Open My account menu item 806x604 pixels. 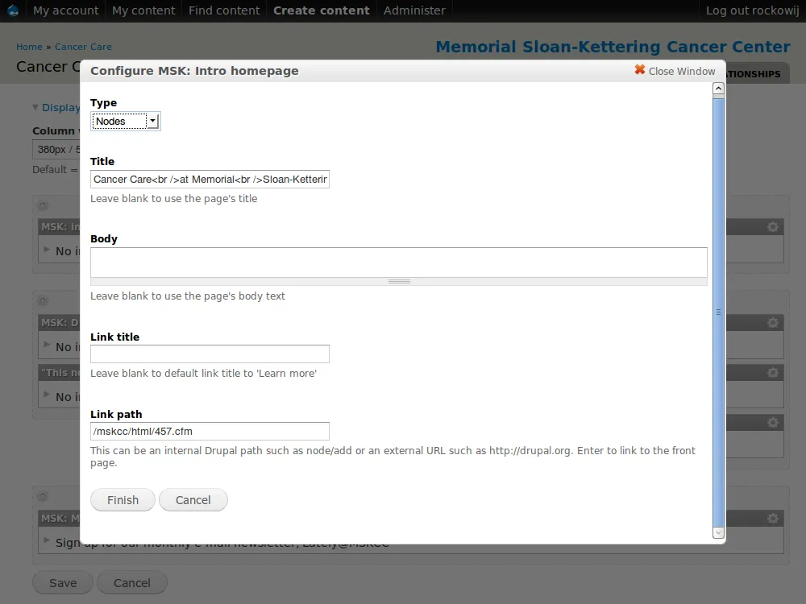(66, 10)
